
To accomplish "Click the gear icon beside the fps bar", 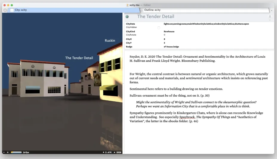I will (7, 152).
